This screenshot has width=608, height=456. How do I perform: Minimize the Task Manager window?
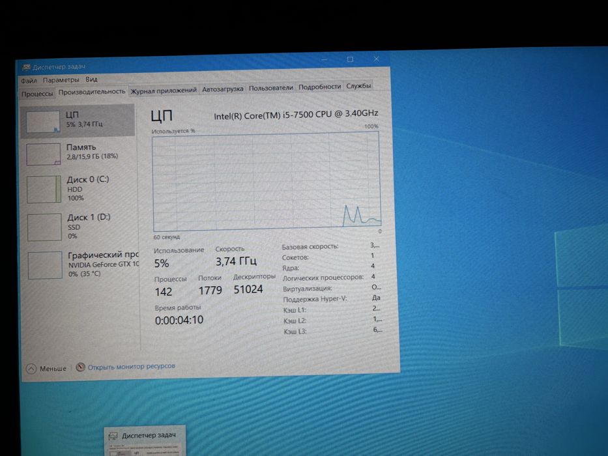pyautogui.click(x=325, y=60)
